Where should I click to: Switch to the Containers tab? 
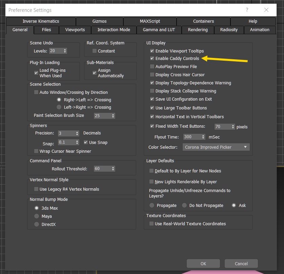(203, 21)
